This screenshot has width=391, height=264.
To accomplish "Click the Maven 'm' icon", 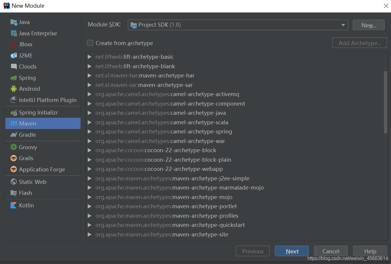I will 14,124.
